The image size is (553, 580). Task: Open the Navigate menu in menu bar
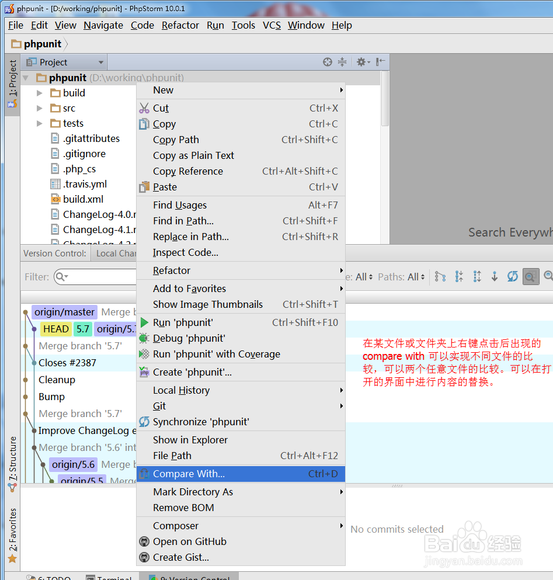[x=103, y=25]
